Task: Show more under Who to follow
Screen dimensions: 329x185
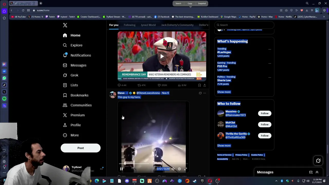Action: (224, 146)
